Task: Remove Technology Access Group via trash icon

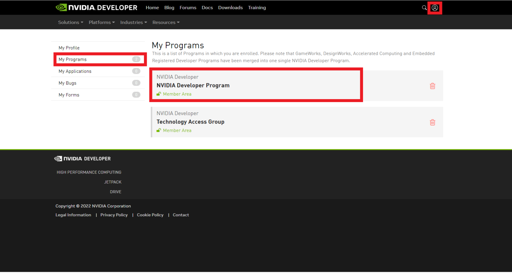Action: pos(432,122)
